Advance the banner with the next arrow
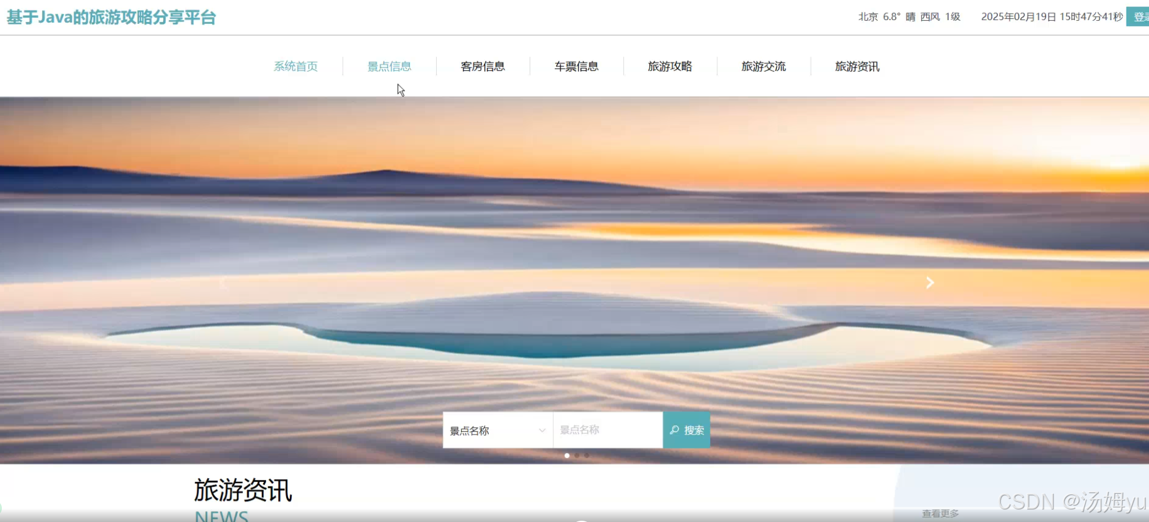Viewport: 1149px width, 522px height. click(930, 283)
